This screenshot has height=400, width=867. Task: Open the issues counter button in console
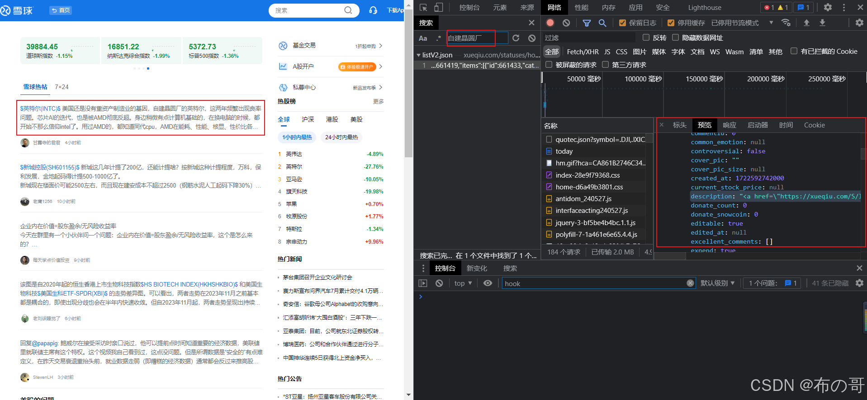click(772, 283)
